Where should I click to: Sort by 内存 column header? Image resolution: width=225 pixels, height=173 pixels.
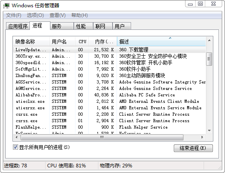coord(103,42)
